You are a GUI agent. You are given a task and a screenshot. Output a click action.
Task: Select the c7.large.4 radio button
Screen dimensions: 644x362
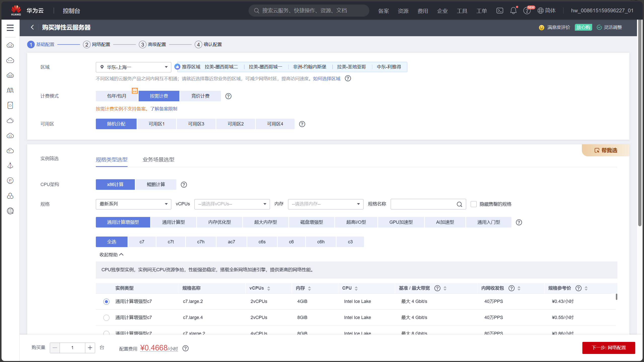106,318
